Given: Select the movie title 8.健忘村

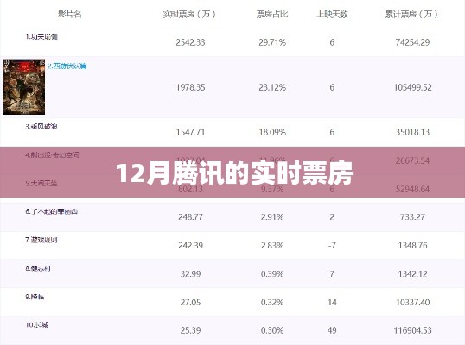Looking at the screenshot, I should coord(38,268).
